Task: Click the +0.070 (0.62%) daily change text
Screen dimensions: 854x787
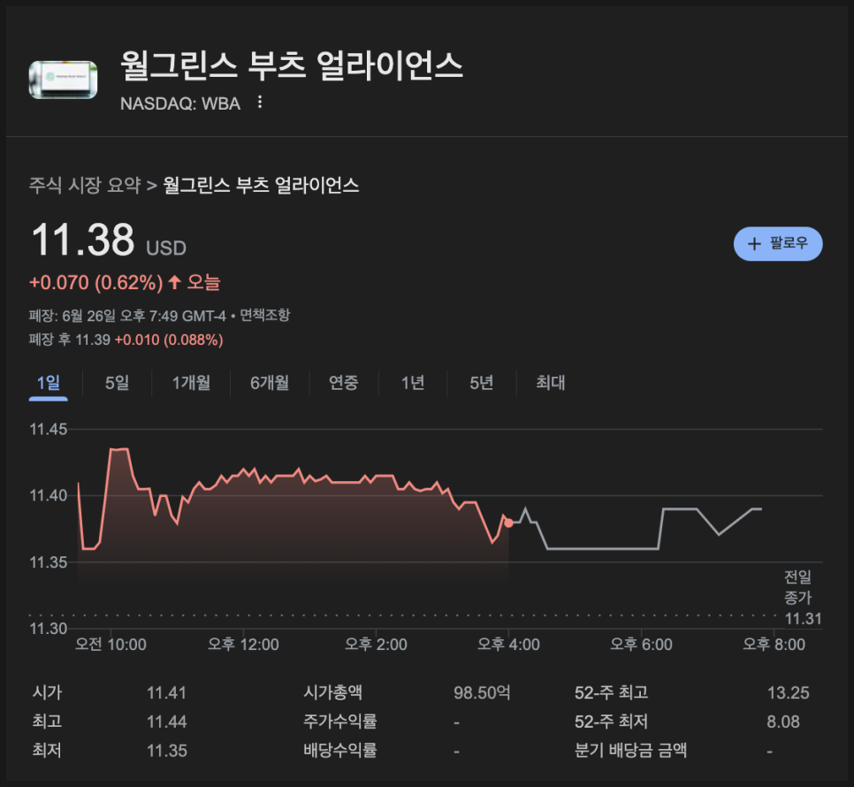Action: (95, 283)
